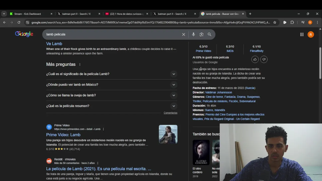The image size is (322, 181).
Task: Open the Thriller genre link
Action: pos(197,101)
